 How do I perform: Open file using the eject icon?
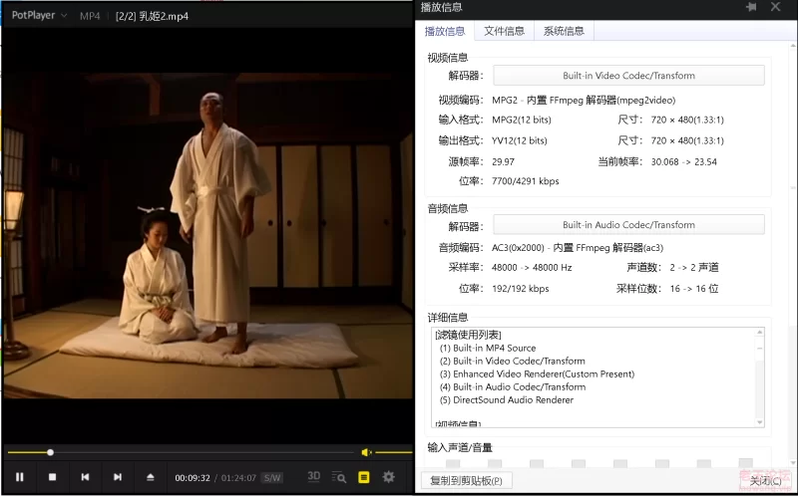151,477
